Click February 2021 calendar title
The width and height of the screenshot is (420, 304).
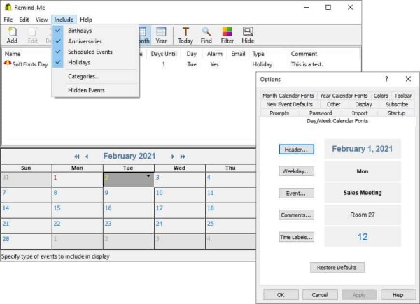tap(129, 156)
